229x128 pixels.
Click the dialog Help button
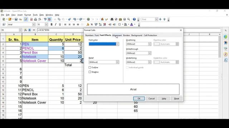pyautogui.click(x=164, y=98)
